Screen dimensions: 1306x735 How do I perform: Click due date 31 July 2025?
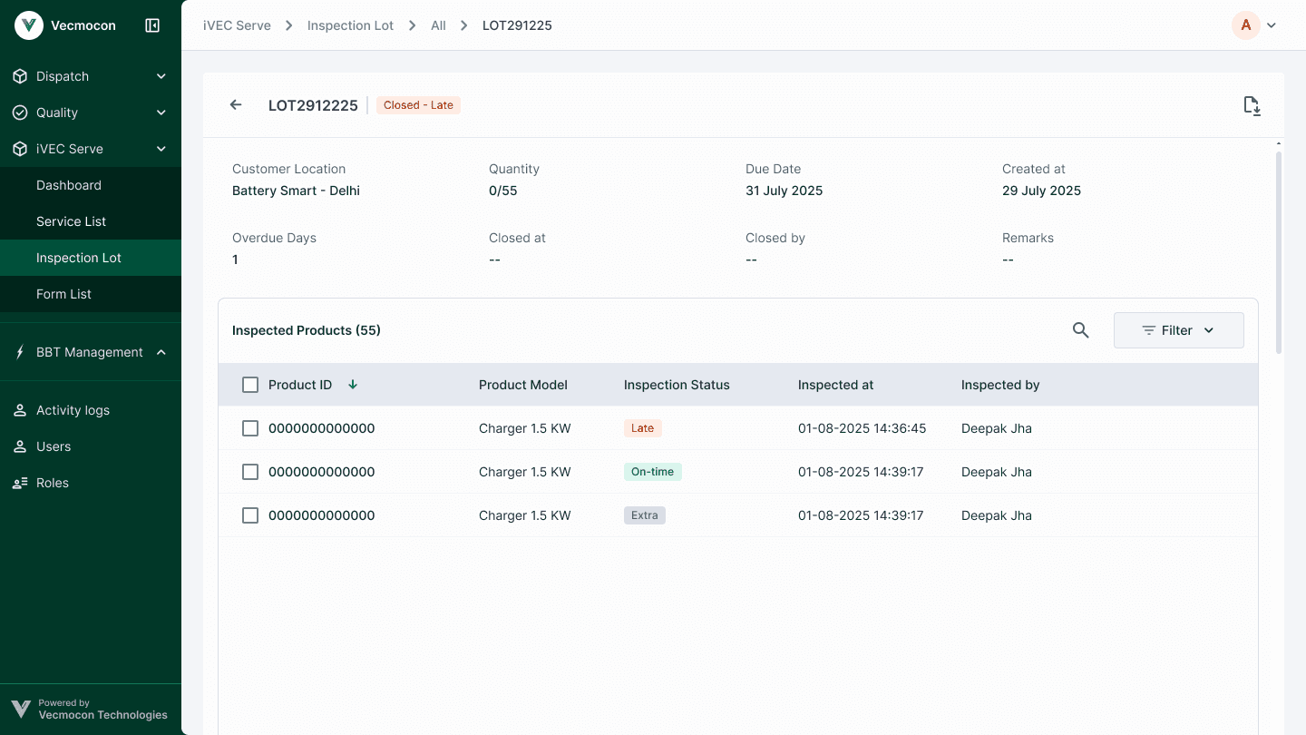[x=784, y=191]
